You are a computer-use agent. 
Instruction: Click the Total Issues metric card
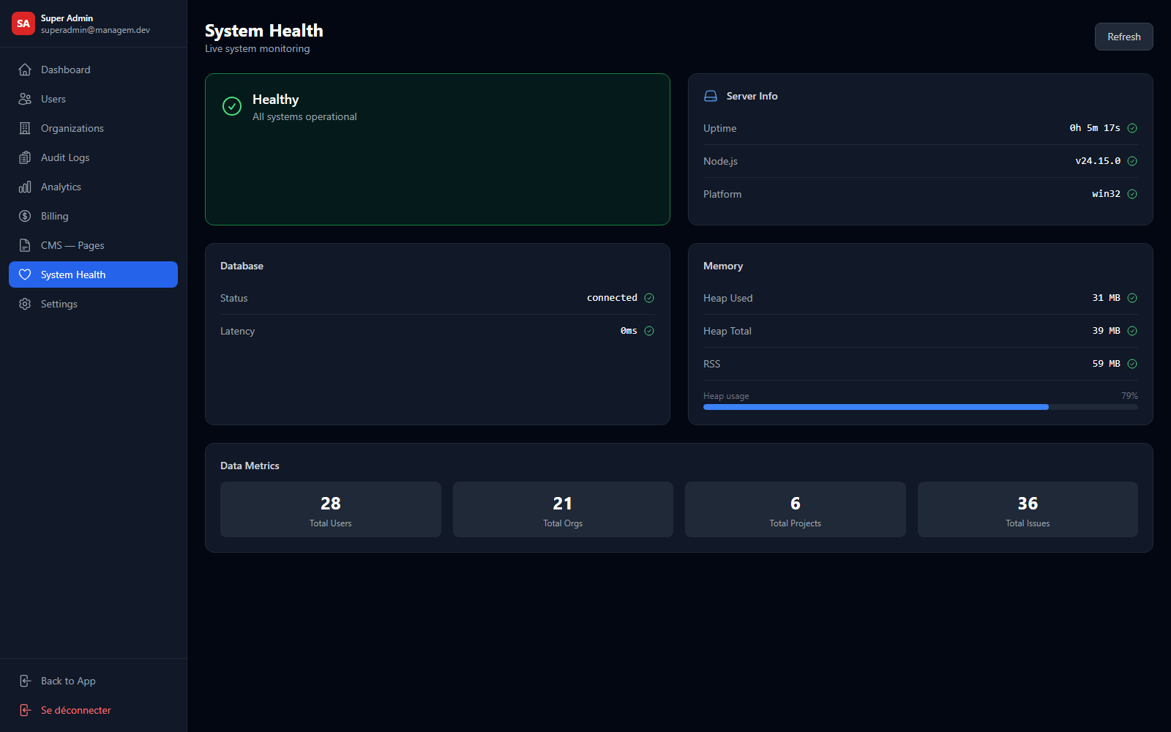(x=1028, y=509)
